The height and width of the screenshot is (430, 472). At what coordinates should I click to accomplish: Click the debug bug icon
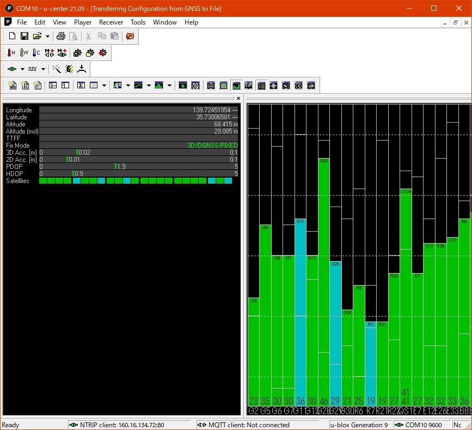[69, 69]
